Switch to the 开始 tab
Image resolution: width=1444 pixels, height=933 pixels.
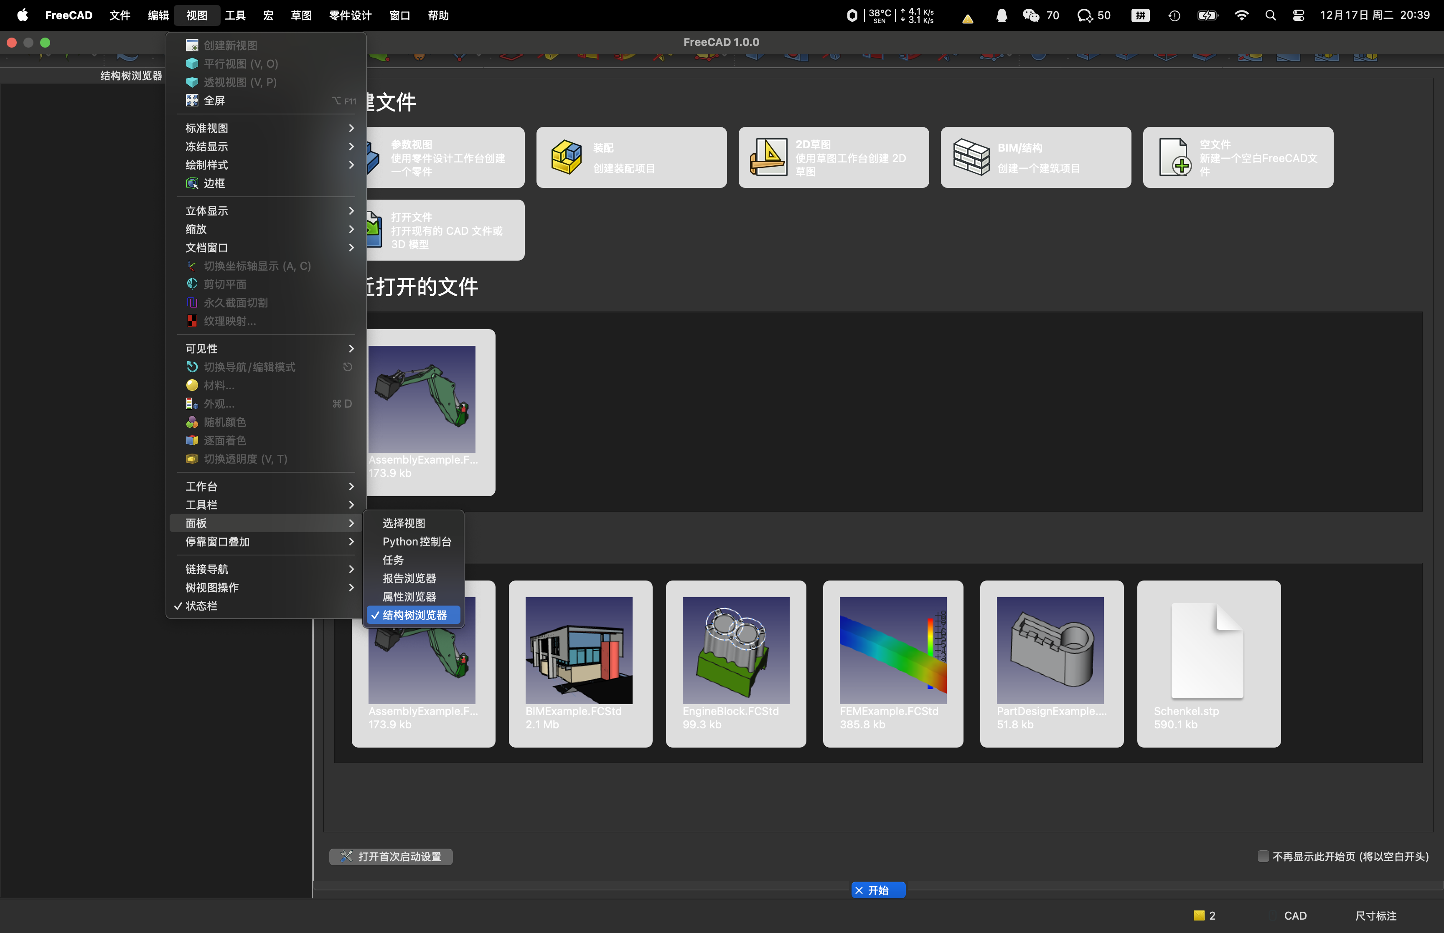click(878, 890)
